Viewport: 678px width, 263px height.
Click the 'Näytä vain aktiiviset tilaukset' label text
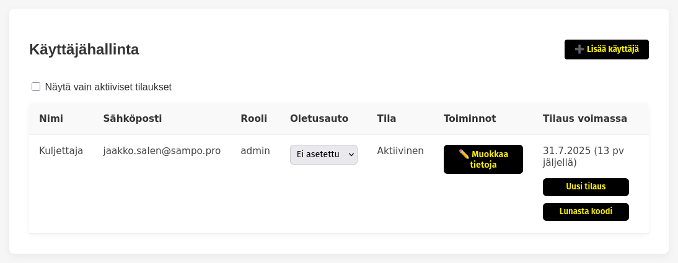(108, 87)
